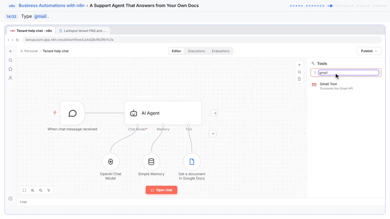
Task: Click the browser forward arrow
Action: (x=12, y=40)
